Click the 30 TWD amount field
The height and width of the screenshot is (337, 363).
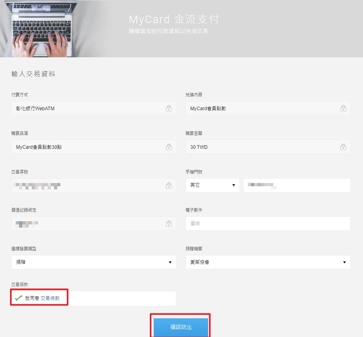click(262, 147)
